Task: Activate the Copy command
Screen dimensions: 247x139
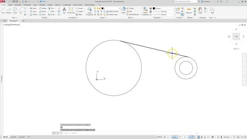Action: tap(33, 11)
